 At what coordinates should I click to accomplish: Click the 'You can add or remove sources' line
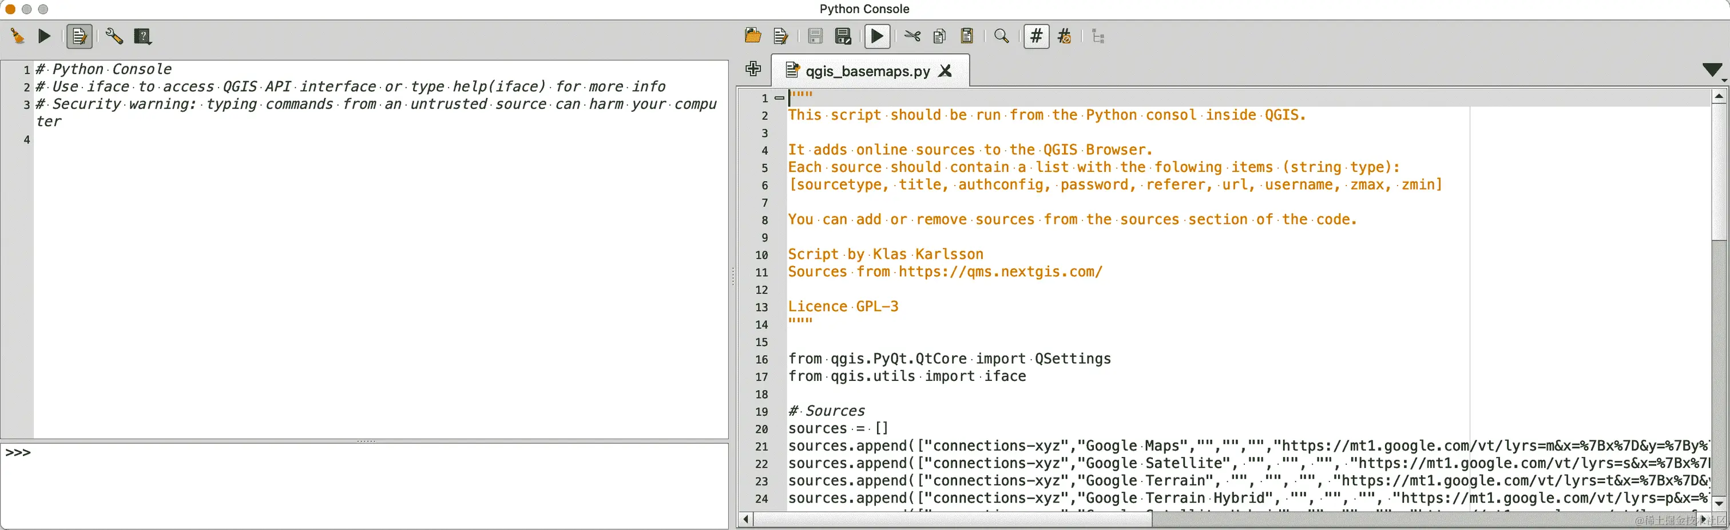(1072, 220)
